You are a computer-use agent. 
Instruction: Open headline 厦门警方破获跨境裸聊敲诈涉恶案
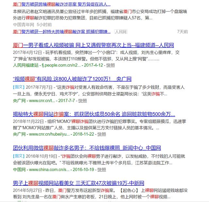coord(62,4)
